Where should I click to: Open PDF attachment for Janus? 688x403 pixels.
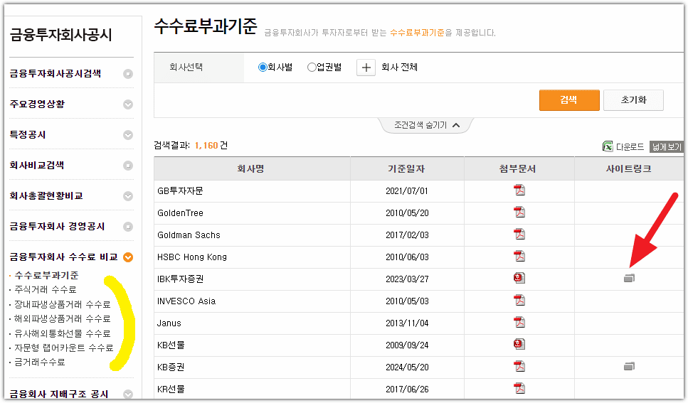tap(519, 322)
